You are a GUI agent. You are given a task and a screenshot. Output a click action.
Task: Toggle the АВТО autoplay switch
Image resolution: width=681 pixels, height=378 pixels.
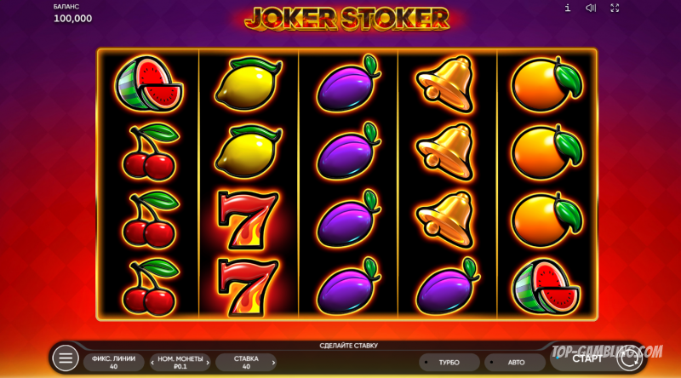515,363
